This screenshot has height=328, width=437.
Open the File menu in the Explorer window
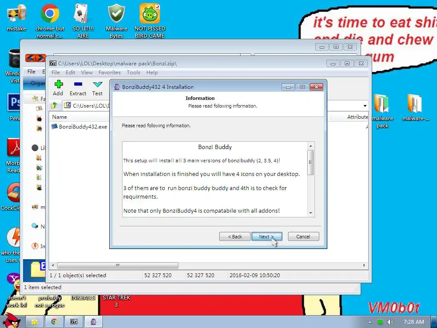(x=31, y=72)
